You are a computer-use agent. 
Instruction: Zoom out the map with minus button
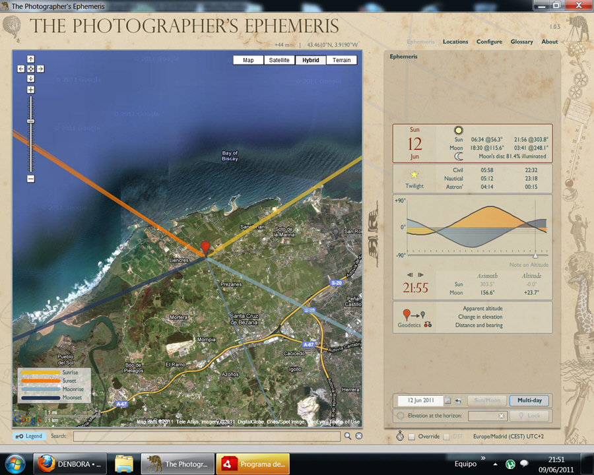(30, 179)
